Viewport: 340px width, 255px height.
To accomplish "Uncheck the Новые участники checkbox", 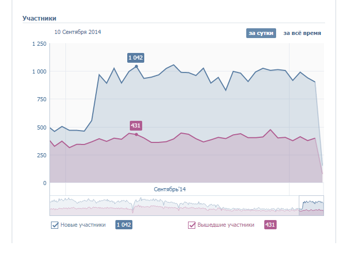I will pyautogui.click(x=55, y=225).
